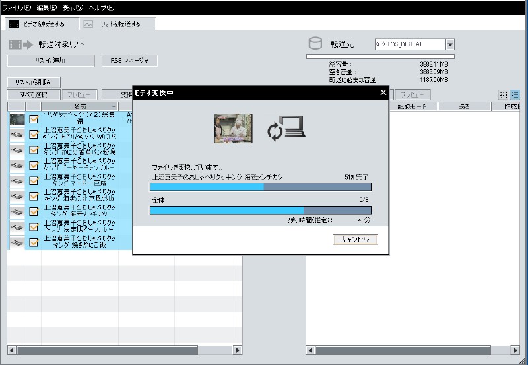
Task: Click the tape icon of the last list row
Action: click(x=17, y=242)
